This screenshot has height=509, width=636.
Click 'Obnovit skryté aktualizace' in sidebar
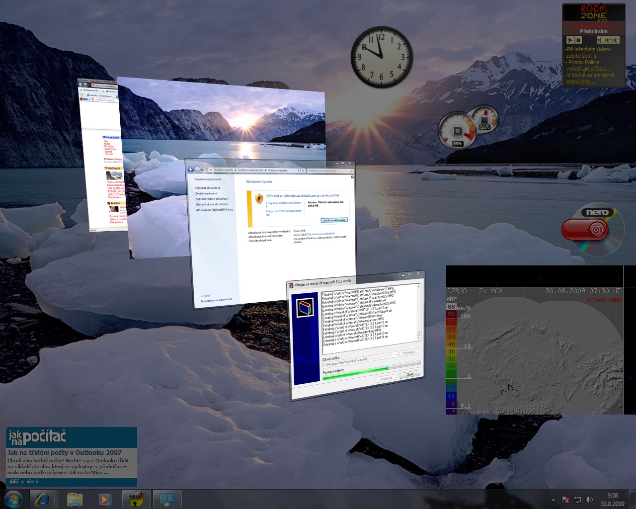[212, 204]
